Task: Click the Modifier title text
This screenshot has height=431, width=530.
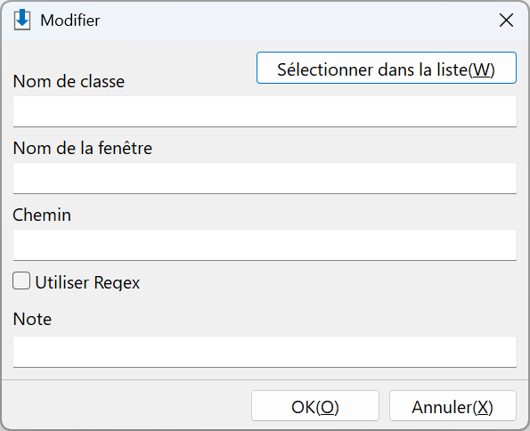Action: pos(70,20)
